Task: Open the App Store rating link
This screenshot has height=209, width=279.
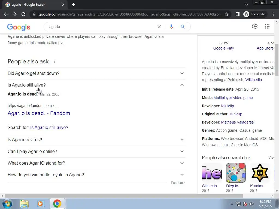Action: click(265, 48)
